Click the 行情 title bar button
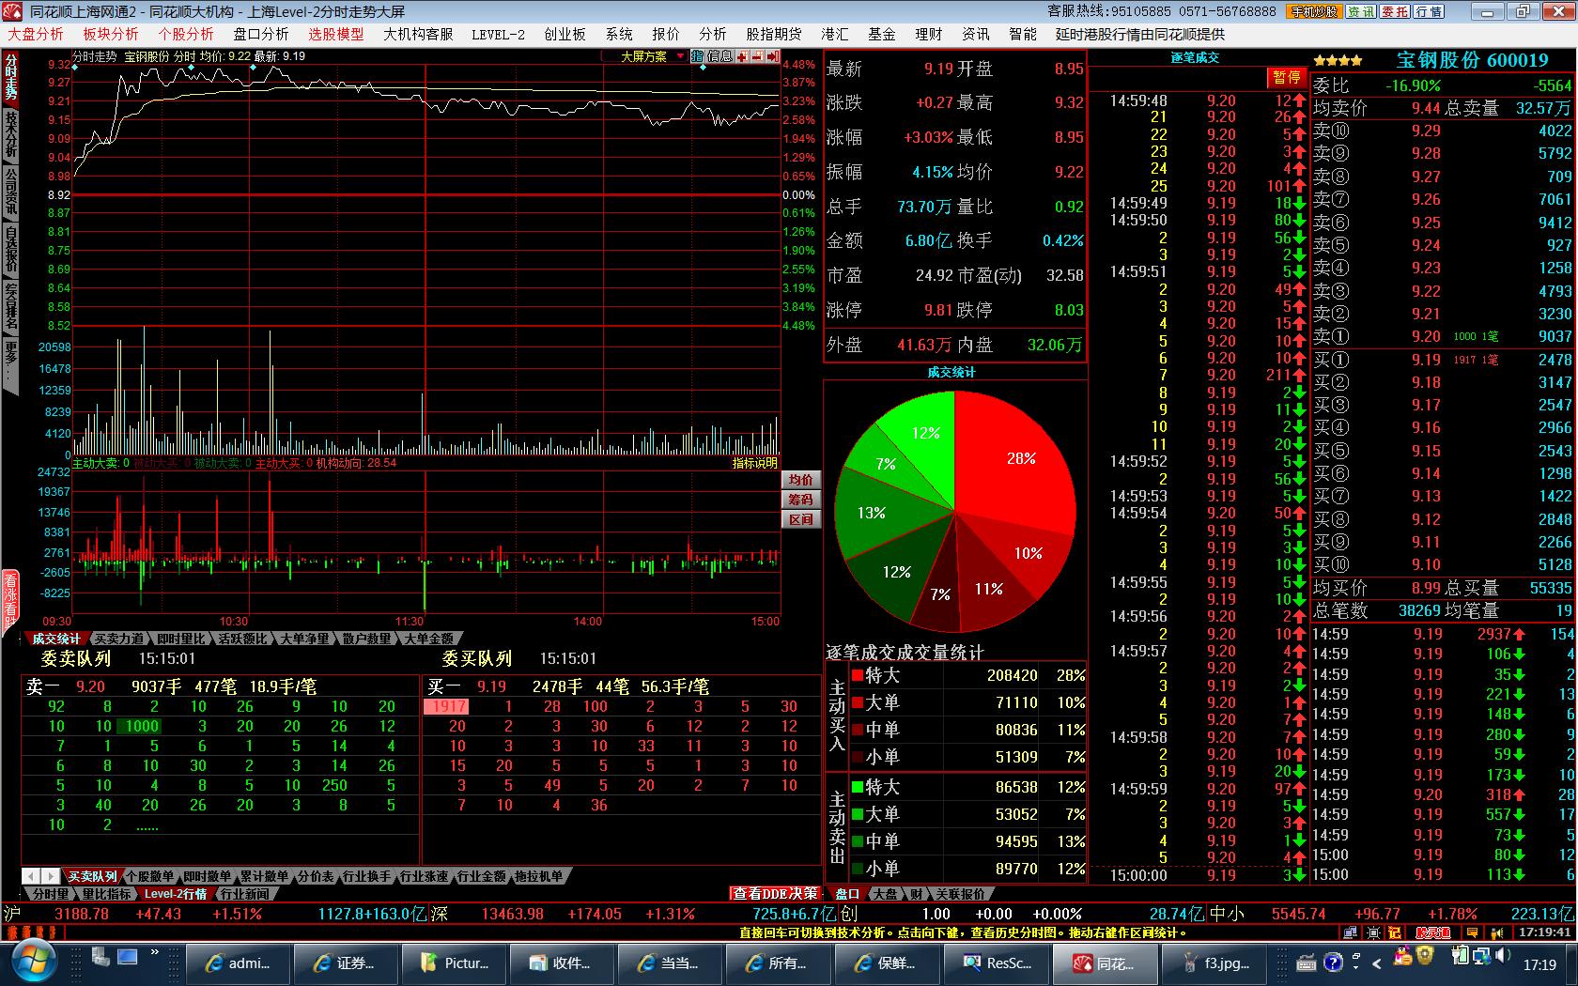This screenshot has width=1578, height=986. pos(1429,12)
